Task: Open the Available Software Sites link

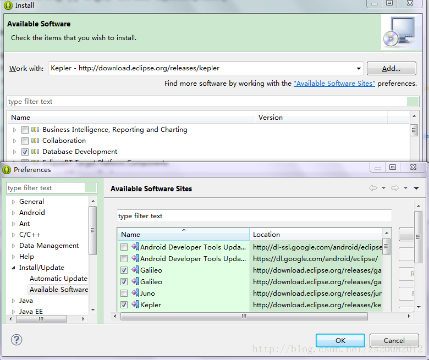Action: (334, 84)
